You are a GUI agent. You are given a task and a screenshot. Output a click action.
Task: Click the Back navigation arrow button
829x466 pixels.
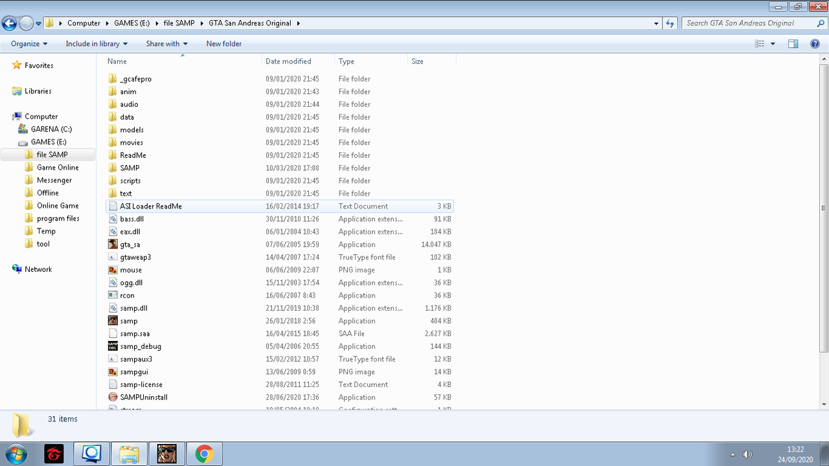tap(9, 23)
